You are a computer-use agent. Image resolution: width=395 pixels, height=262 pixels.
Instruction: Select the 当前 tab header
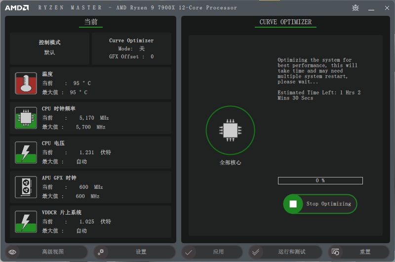click(x=91, y=22)
